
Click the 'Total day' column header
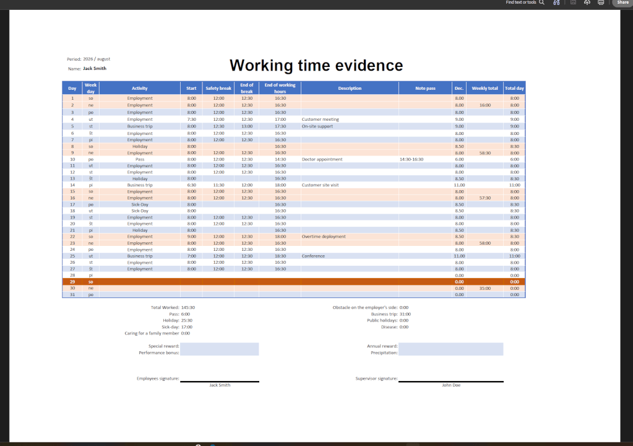tap(514, 88)
